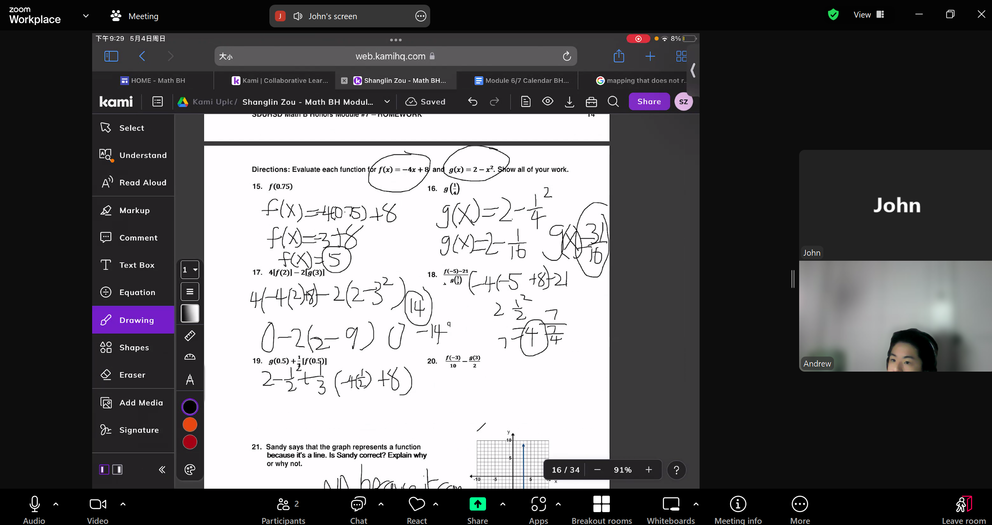The width and height of the screenshot is (992, 525).
Task: Expand Chat options caret
Action: point(381,504)
